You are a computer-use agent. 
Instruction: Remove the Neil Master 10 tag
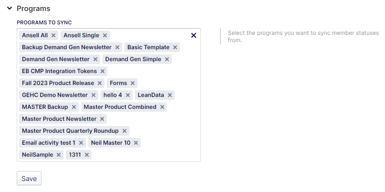pyautogui.click(x=136, y=143)
